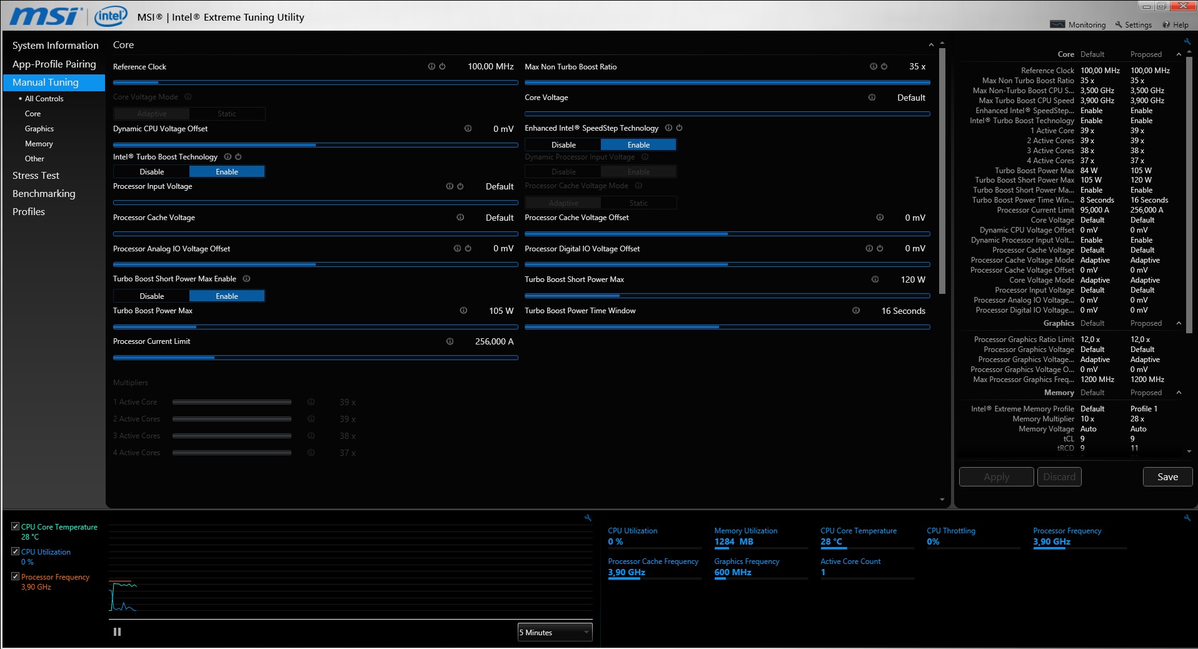Screen dimensions: 1198x649
Task: Collapse the Core group in proposed settings list
Action: click(1179, 54)
